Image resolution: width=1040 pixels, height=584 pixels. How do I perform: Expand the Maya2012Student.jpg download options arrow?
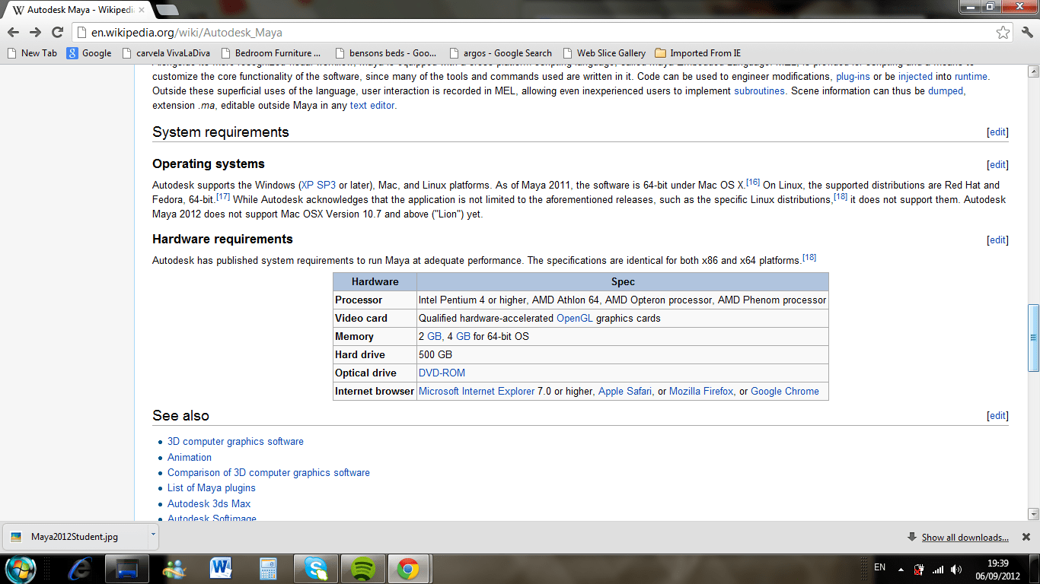(x=153, y=535)
